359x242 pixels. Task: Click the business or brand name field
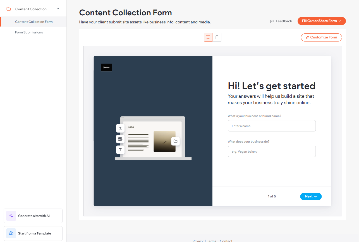(272, 126)
